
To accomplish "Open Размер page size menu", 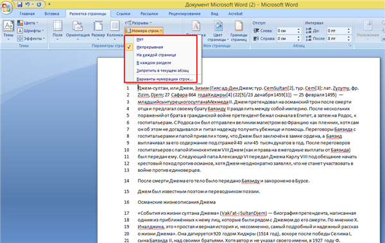I will tap(98, 30).
